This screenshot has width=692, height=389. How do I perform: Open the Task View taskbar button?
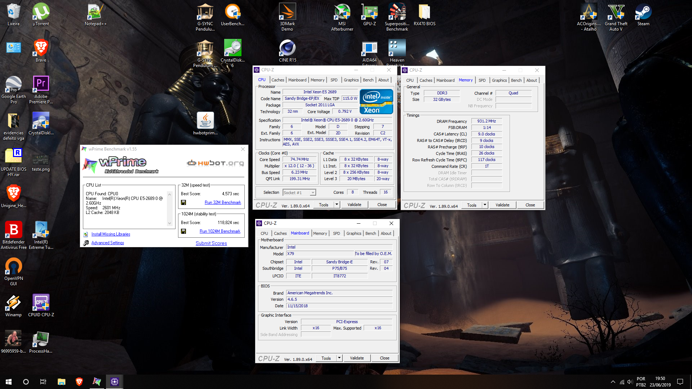pos(43,381)
